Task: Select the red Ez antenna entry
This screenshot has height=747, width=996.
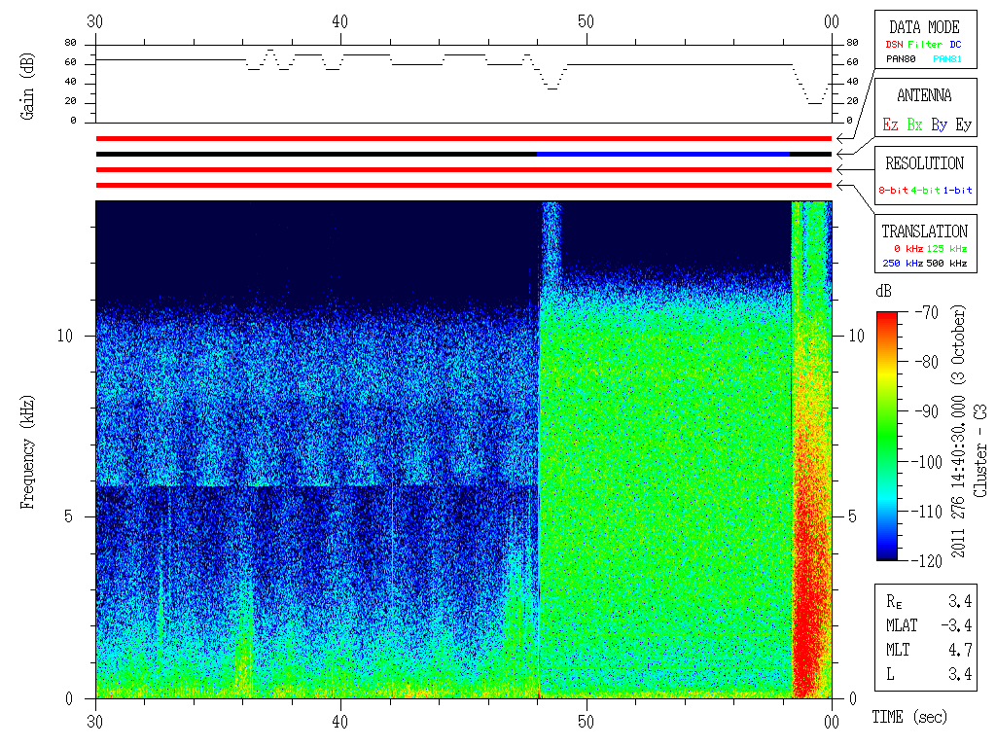Action: [x=890, y=124]
